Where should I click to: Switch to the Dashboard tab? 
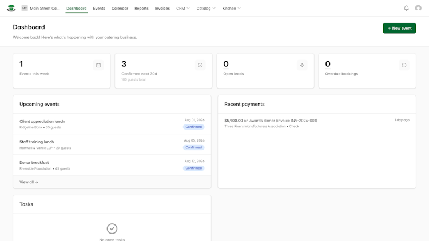point(76,8)
